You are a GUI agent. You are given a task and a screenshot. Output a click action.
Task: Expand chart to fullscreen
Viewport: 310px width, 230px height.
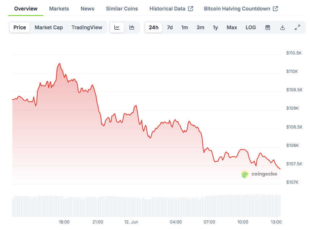(297, 27)
